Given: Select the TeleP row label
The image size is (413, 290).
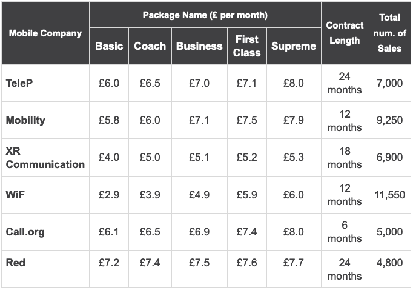Looking at the screenshot, I should click(x=19, y=83).
